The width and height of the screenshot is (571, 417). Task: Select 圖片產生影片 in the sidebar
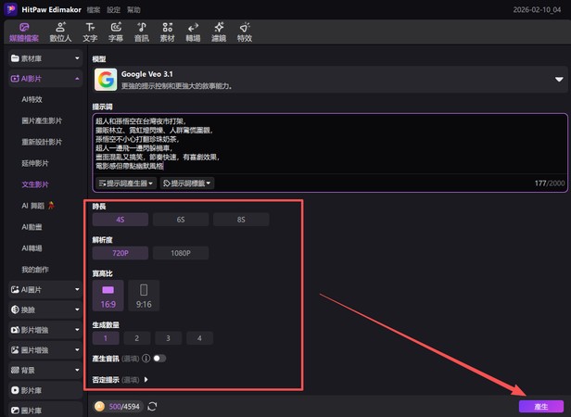click(x=42, y=120)
